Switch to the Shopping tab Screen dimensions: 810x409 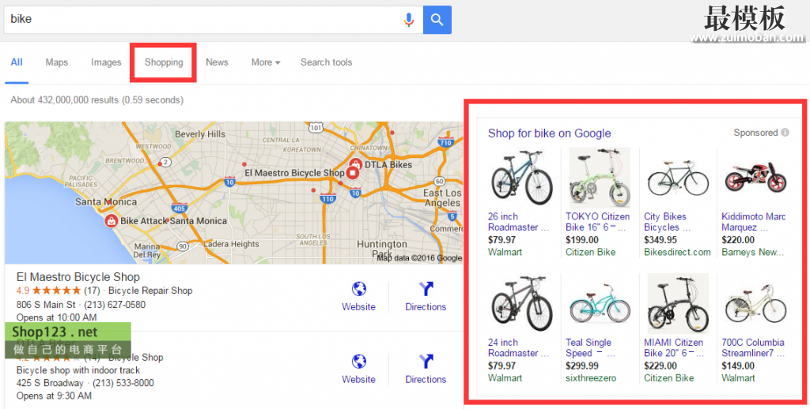164,62
